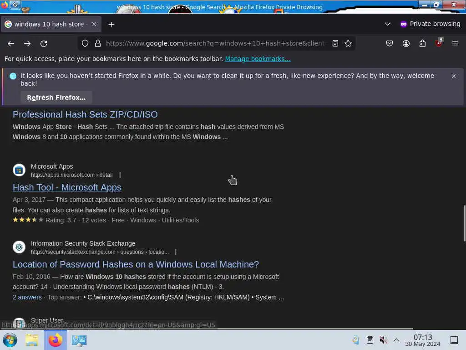Screen dimensions: 466x350
Task: Open a new tab with plus
Action: pos(111,25)
